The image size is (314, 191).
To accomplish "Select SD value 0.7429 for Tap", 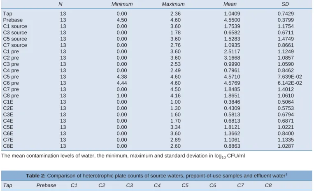I will tap(286, 14).
